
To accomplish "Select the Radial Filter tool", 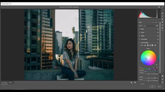I will coord(162,22).
